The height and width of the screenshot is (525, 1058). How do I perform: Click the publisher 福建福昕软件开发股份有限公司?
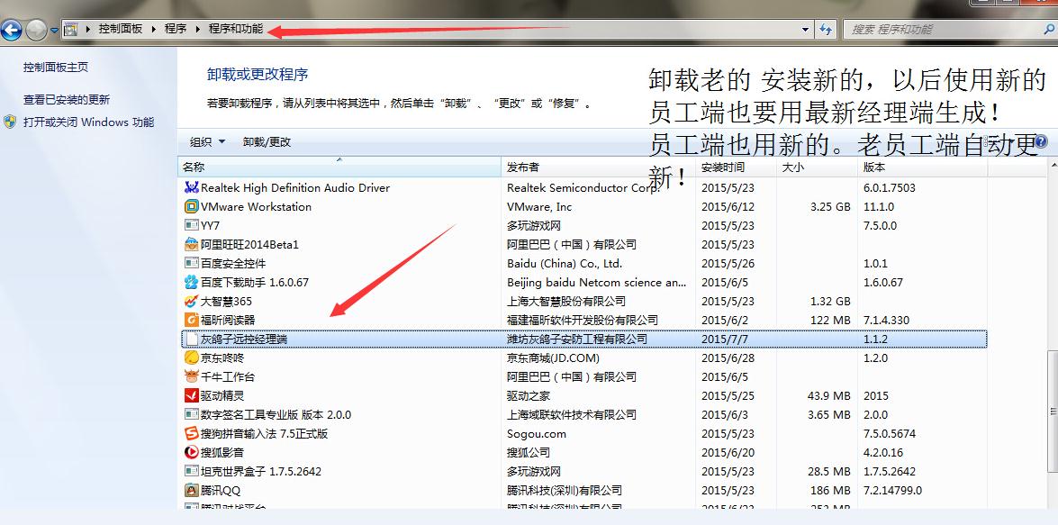tap(583, 320)
